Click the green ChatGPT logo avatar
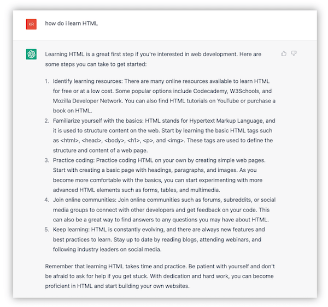 (x=31, y=54)
